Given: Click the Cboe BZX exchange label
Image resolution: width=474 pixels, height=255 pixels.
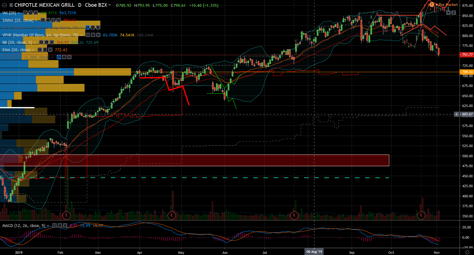Looking at the screenshot, I should pos(96,5).
